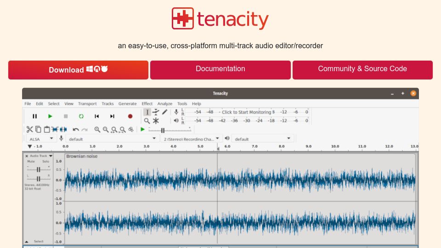
Task: Open the Generate menu
Action: 127,103
